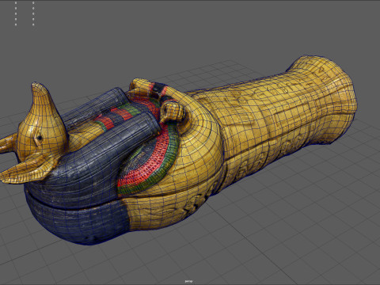Select the textured sarcophagus model in viewport
The width and height of the screenshot is (380, 285).
(x=178, y=150)
